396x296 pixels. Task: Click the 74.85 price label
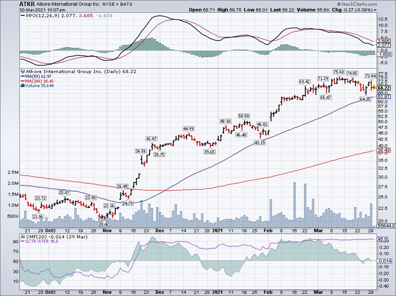tap(352, 73)
